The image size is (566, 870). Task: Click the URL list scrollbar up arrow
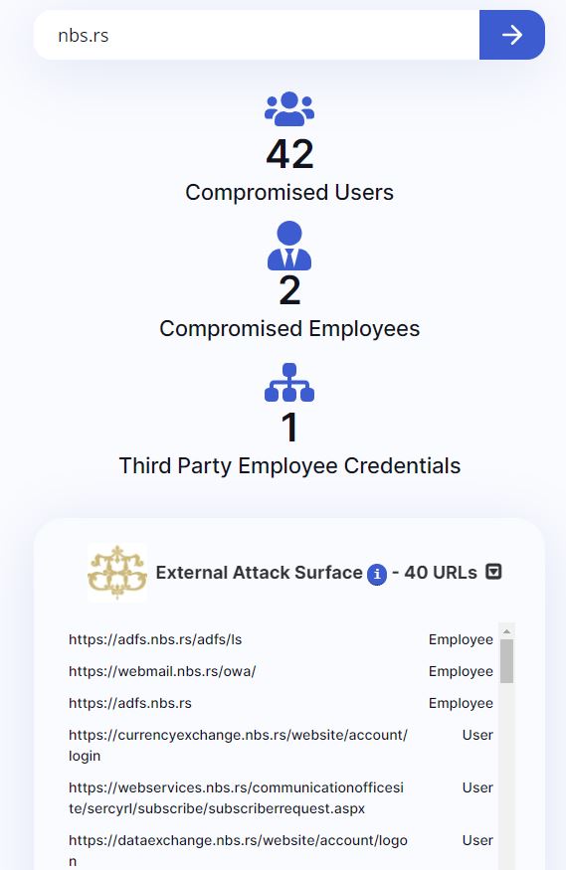coord(506,631)
